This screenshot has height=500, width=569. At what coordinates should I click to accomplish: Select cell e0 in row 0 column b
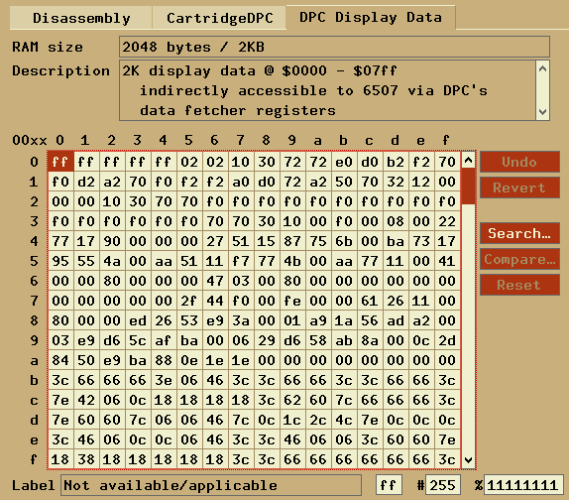click(x=344, y=162)
